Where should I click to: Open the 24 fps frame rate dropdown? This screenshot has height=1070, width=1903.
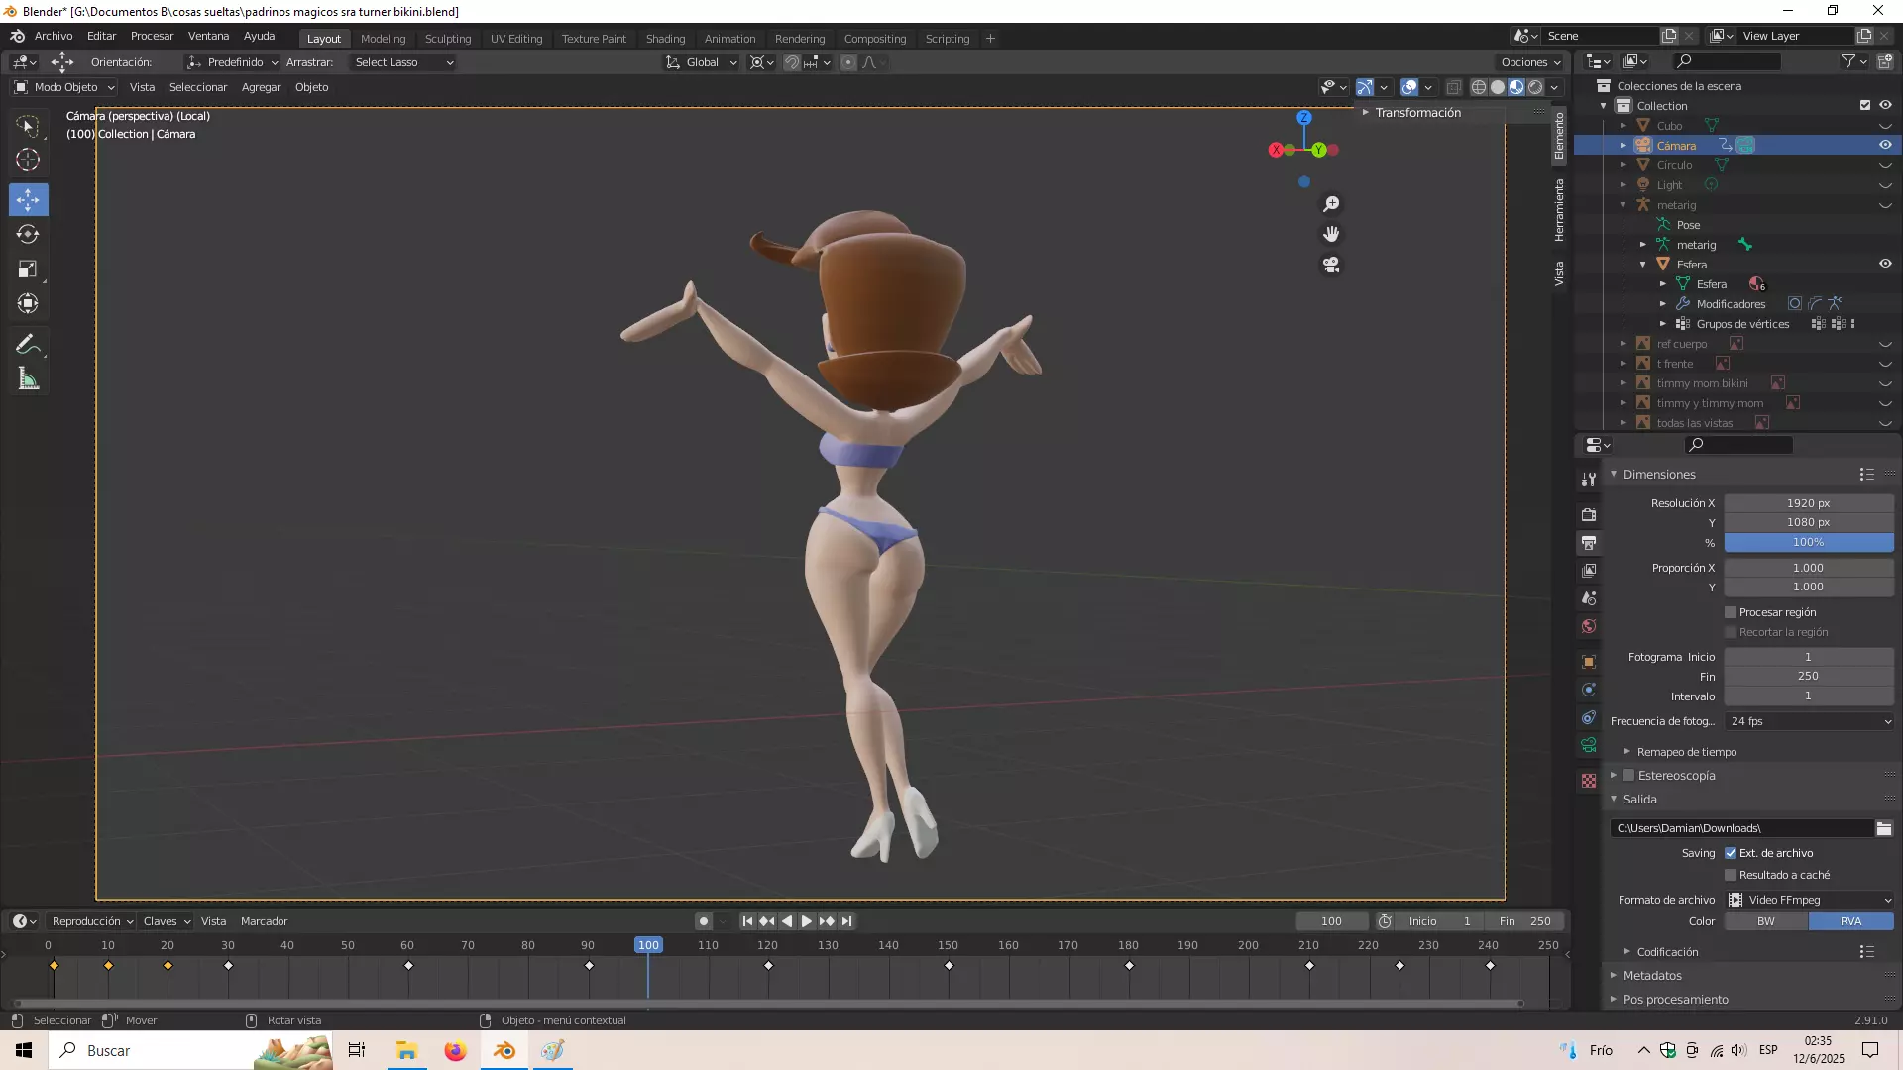tap(1810, 721)
